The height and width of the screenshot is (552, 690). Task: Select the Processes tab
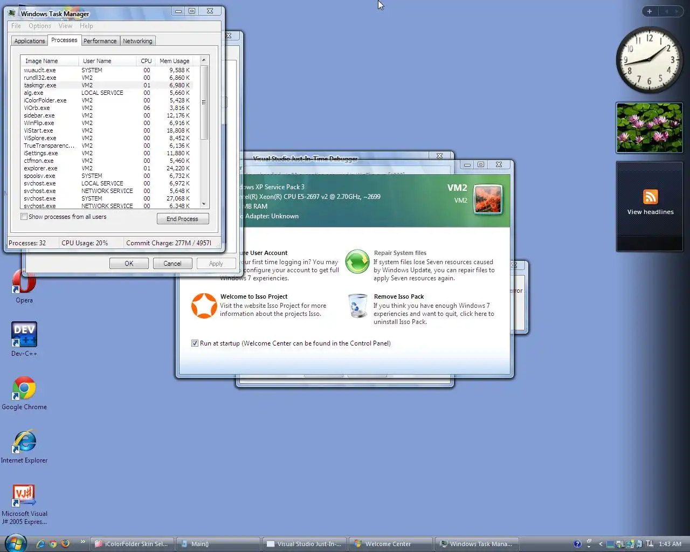click(x=64, y=40)
